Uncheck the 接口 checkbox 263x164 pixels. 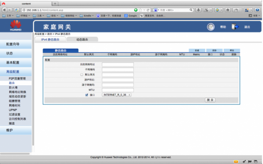[x=86, y=95]
